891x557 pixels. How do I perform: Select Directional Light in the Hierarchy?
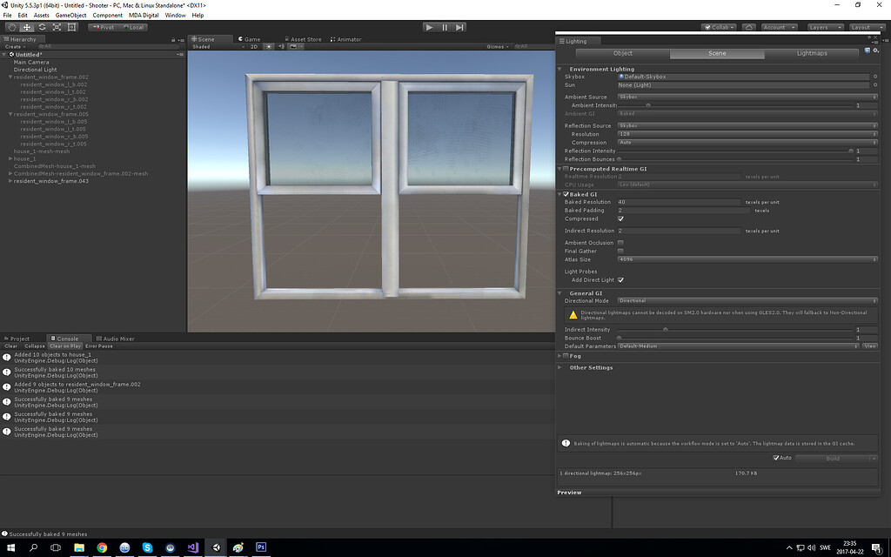tap(35, 69)
